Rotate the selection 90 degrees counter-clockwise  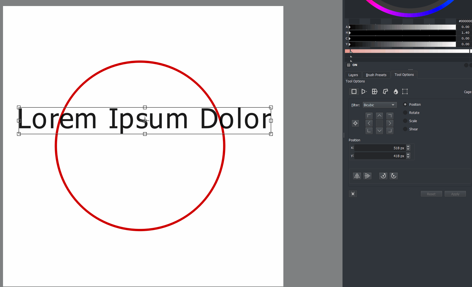pyautogui.click(x=383, y=176)
